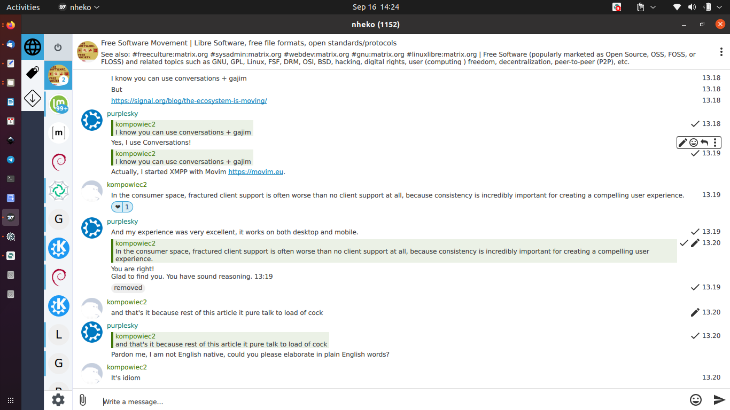This screenshot has height=410, width=730.
Task: Jump to quoted reply above 'Pardon me' message
Action: tap(220, 340)
